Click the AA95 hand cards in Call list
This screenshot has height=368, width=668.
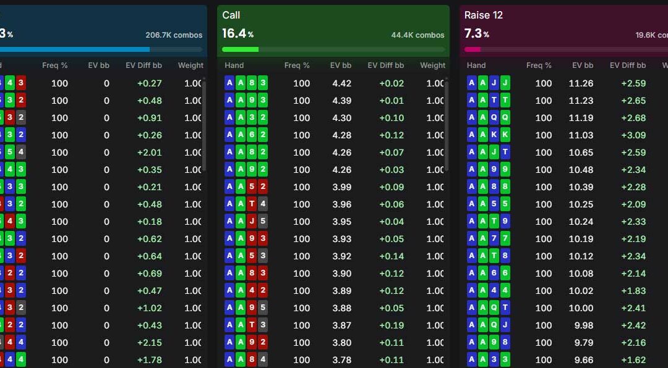pyautogui.click(x=246, y=308)
